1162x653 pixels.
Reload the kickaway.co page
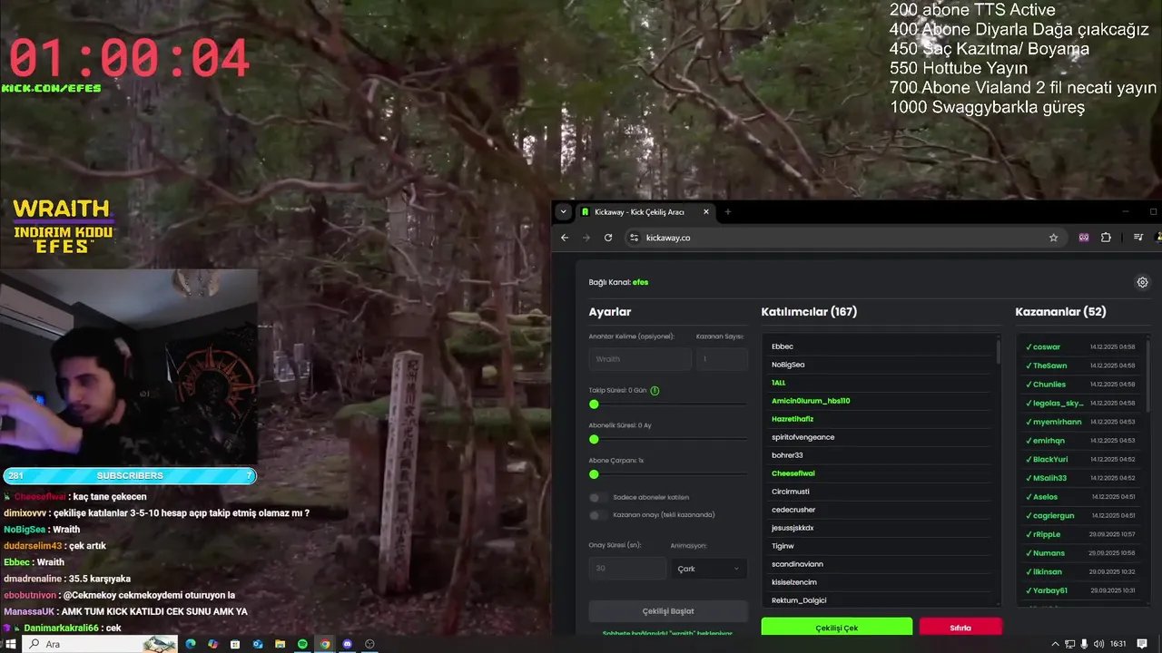[608, 238]
